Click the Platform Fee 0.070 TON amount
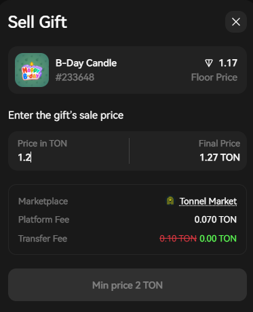This screenshot has width=253, height=312. click(216, 220)
